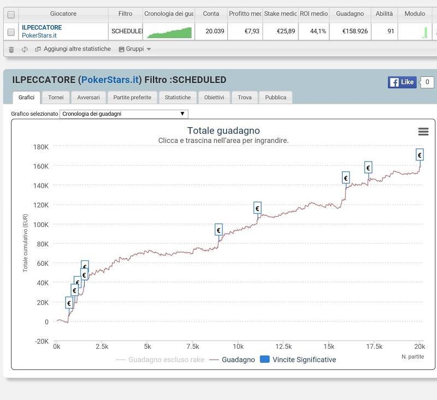
Task: Click the ILPECCATORE player name link
Action: 42,27
